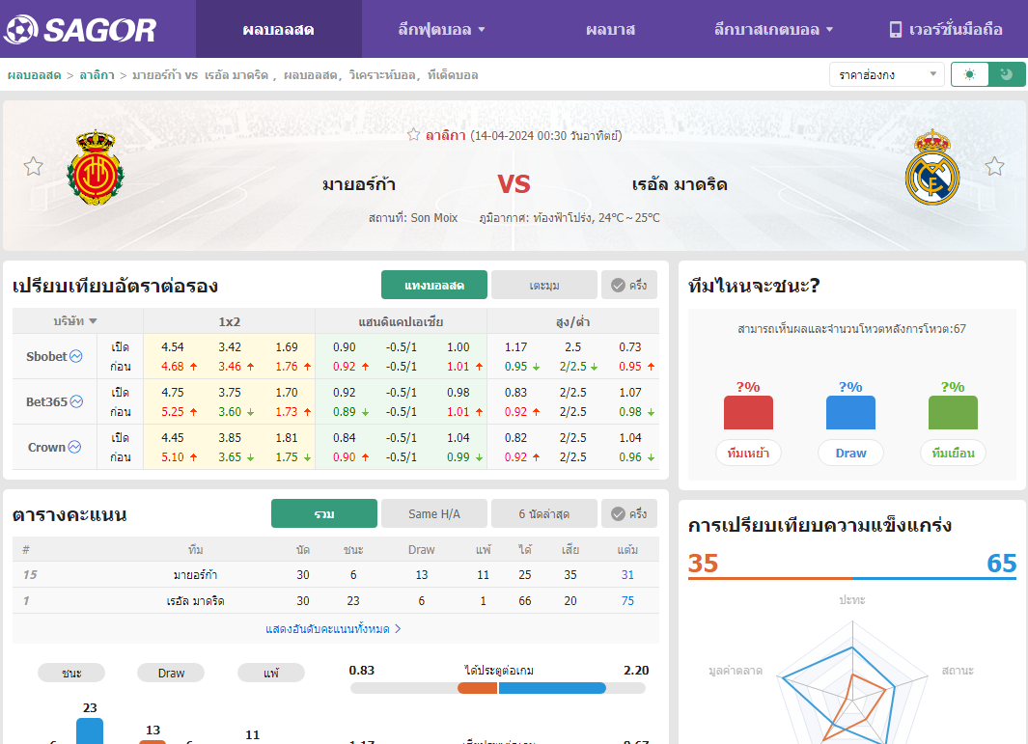Click Sbobet's previous home odds 4.68
The height and width of the screenshot is (744, 1028).
[173, 366]
